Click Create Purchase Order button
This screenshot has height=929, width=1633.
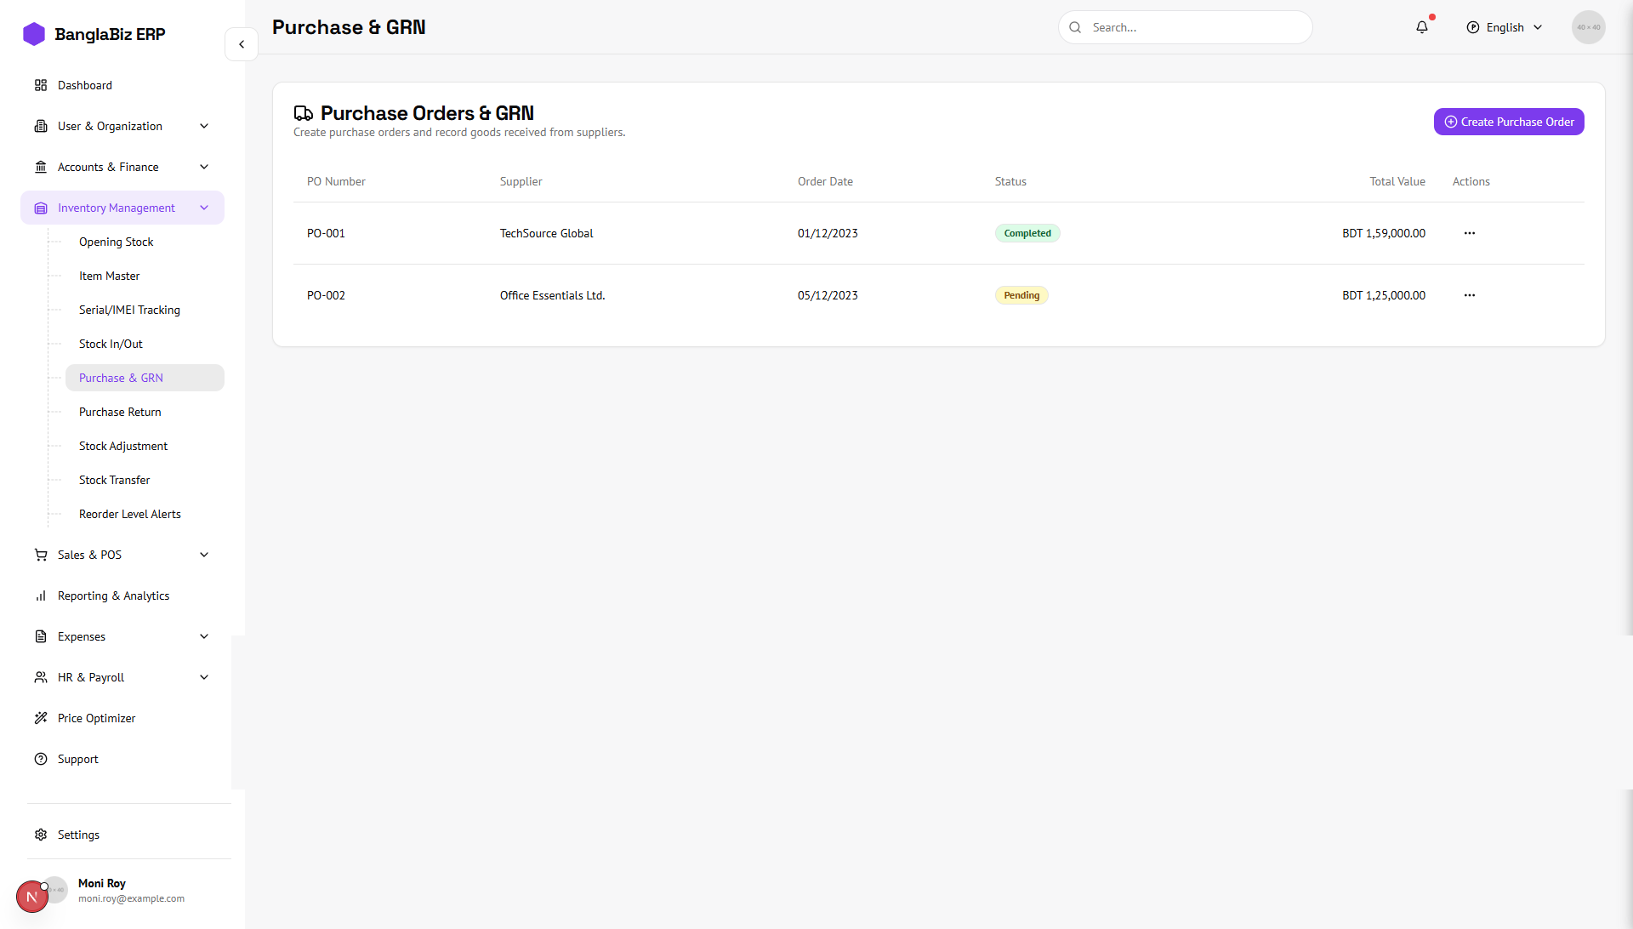coord(1508,122)
